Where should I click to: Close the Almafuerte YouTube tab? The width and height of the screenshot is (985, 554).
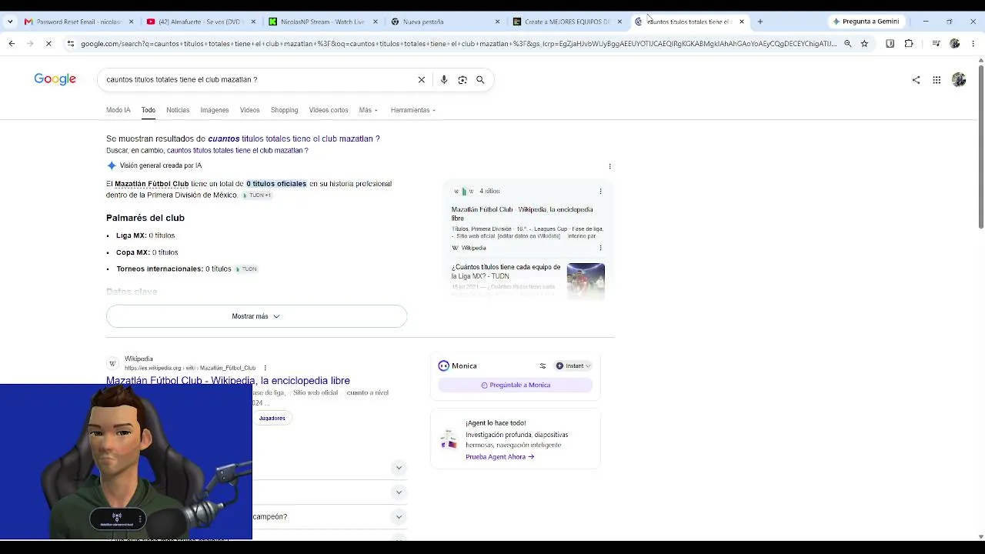(253, 22)
